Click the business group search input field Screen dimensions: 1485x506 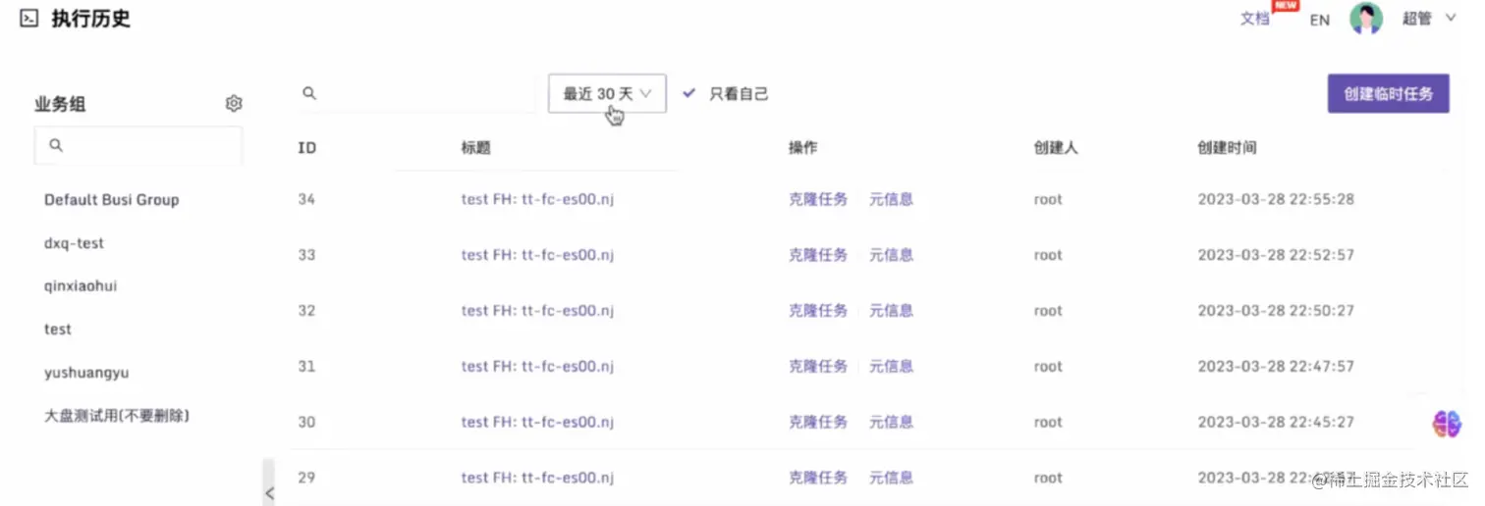pyautogui.click(x=137, y=145)
